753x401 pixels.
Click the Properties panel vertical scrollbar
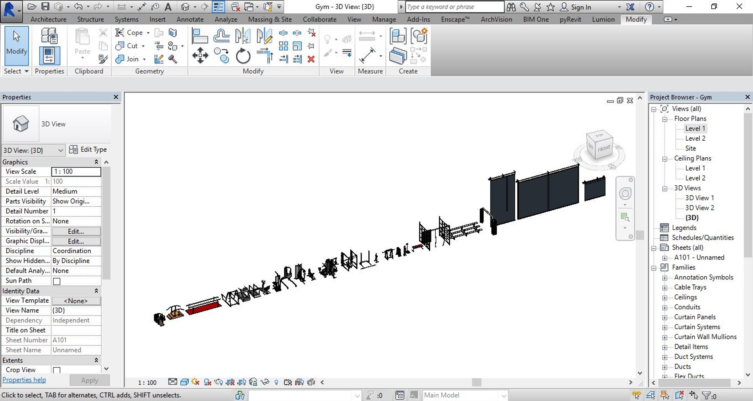click(107, 223)
